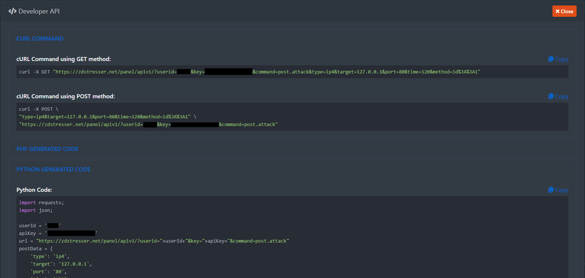
Task: Click the "'port': '80'," line
Action: coord(49,272)
